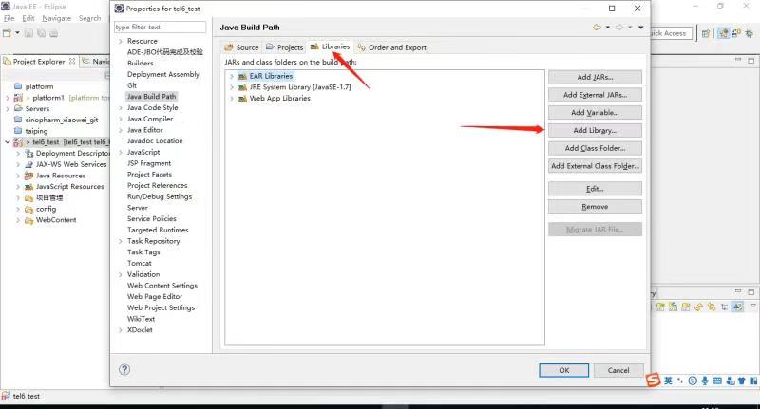
Task: Select Deployment Assembly properties page
Action: pos(163,75)
